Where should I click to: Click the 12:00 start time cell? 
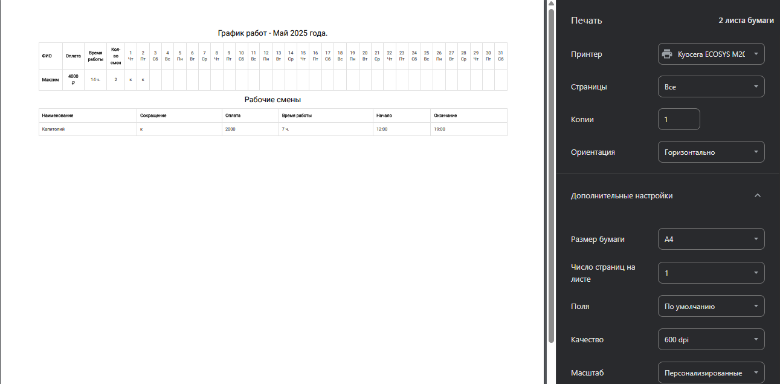382,129
